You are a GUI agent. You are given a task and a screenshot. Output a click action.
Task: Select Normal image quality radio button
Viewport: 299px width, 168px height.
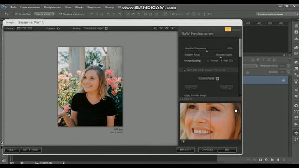208,61
